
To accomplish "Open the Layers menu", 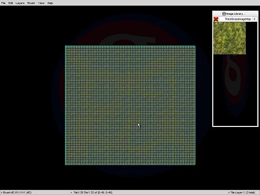I will 20,3.
